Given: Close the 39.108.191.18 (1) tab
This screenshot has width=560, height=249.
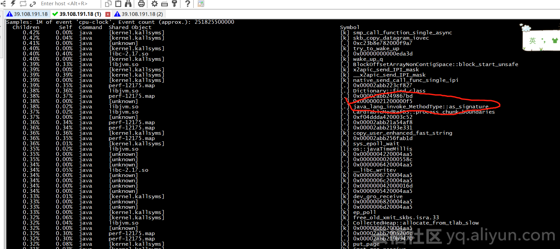Looking at the screenshot, I should click(x=108, y=14).
